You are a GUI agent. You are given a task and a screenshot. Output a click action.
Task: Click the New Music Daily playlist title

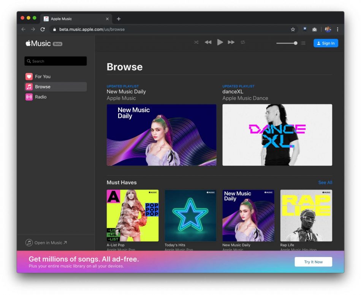126,92
